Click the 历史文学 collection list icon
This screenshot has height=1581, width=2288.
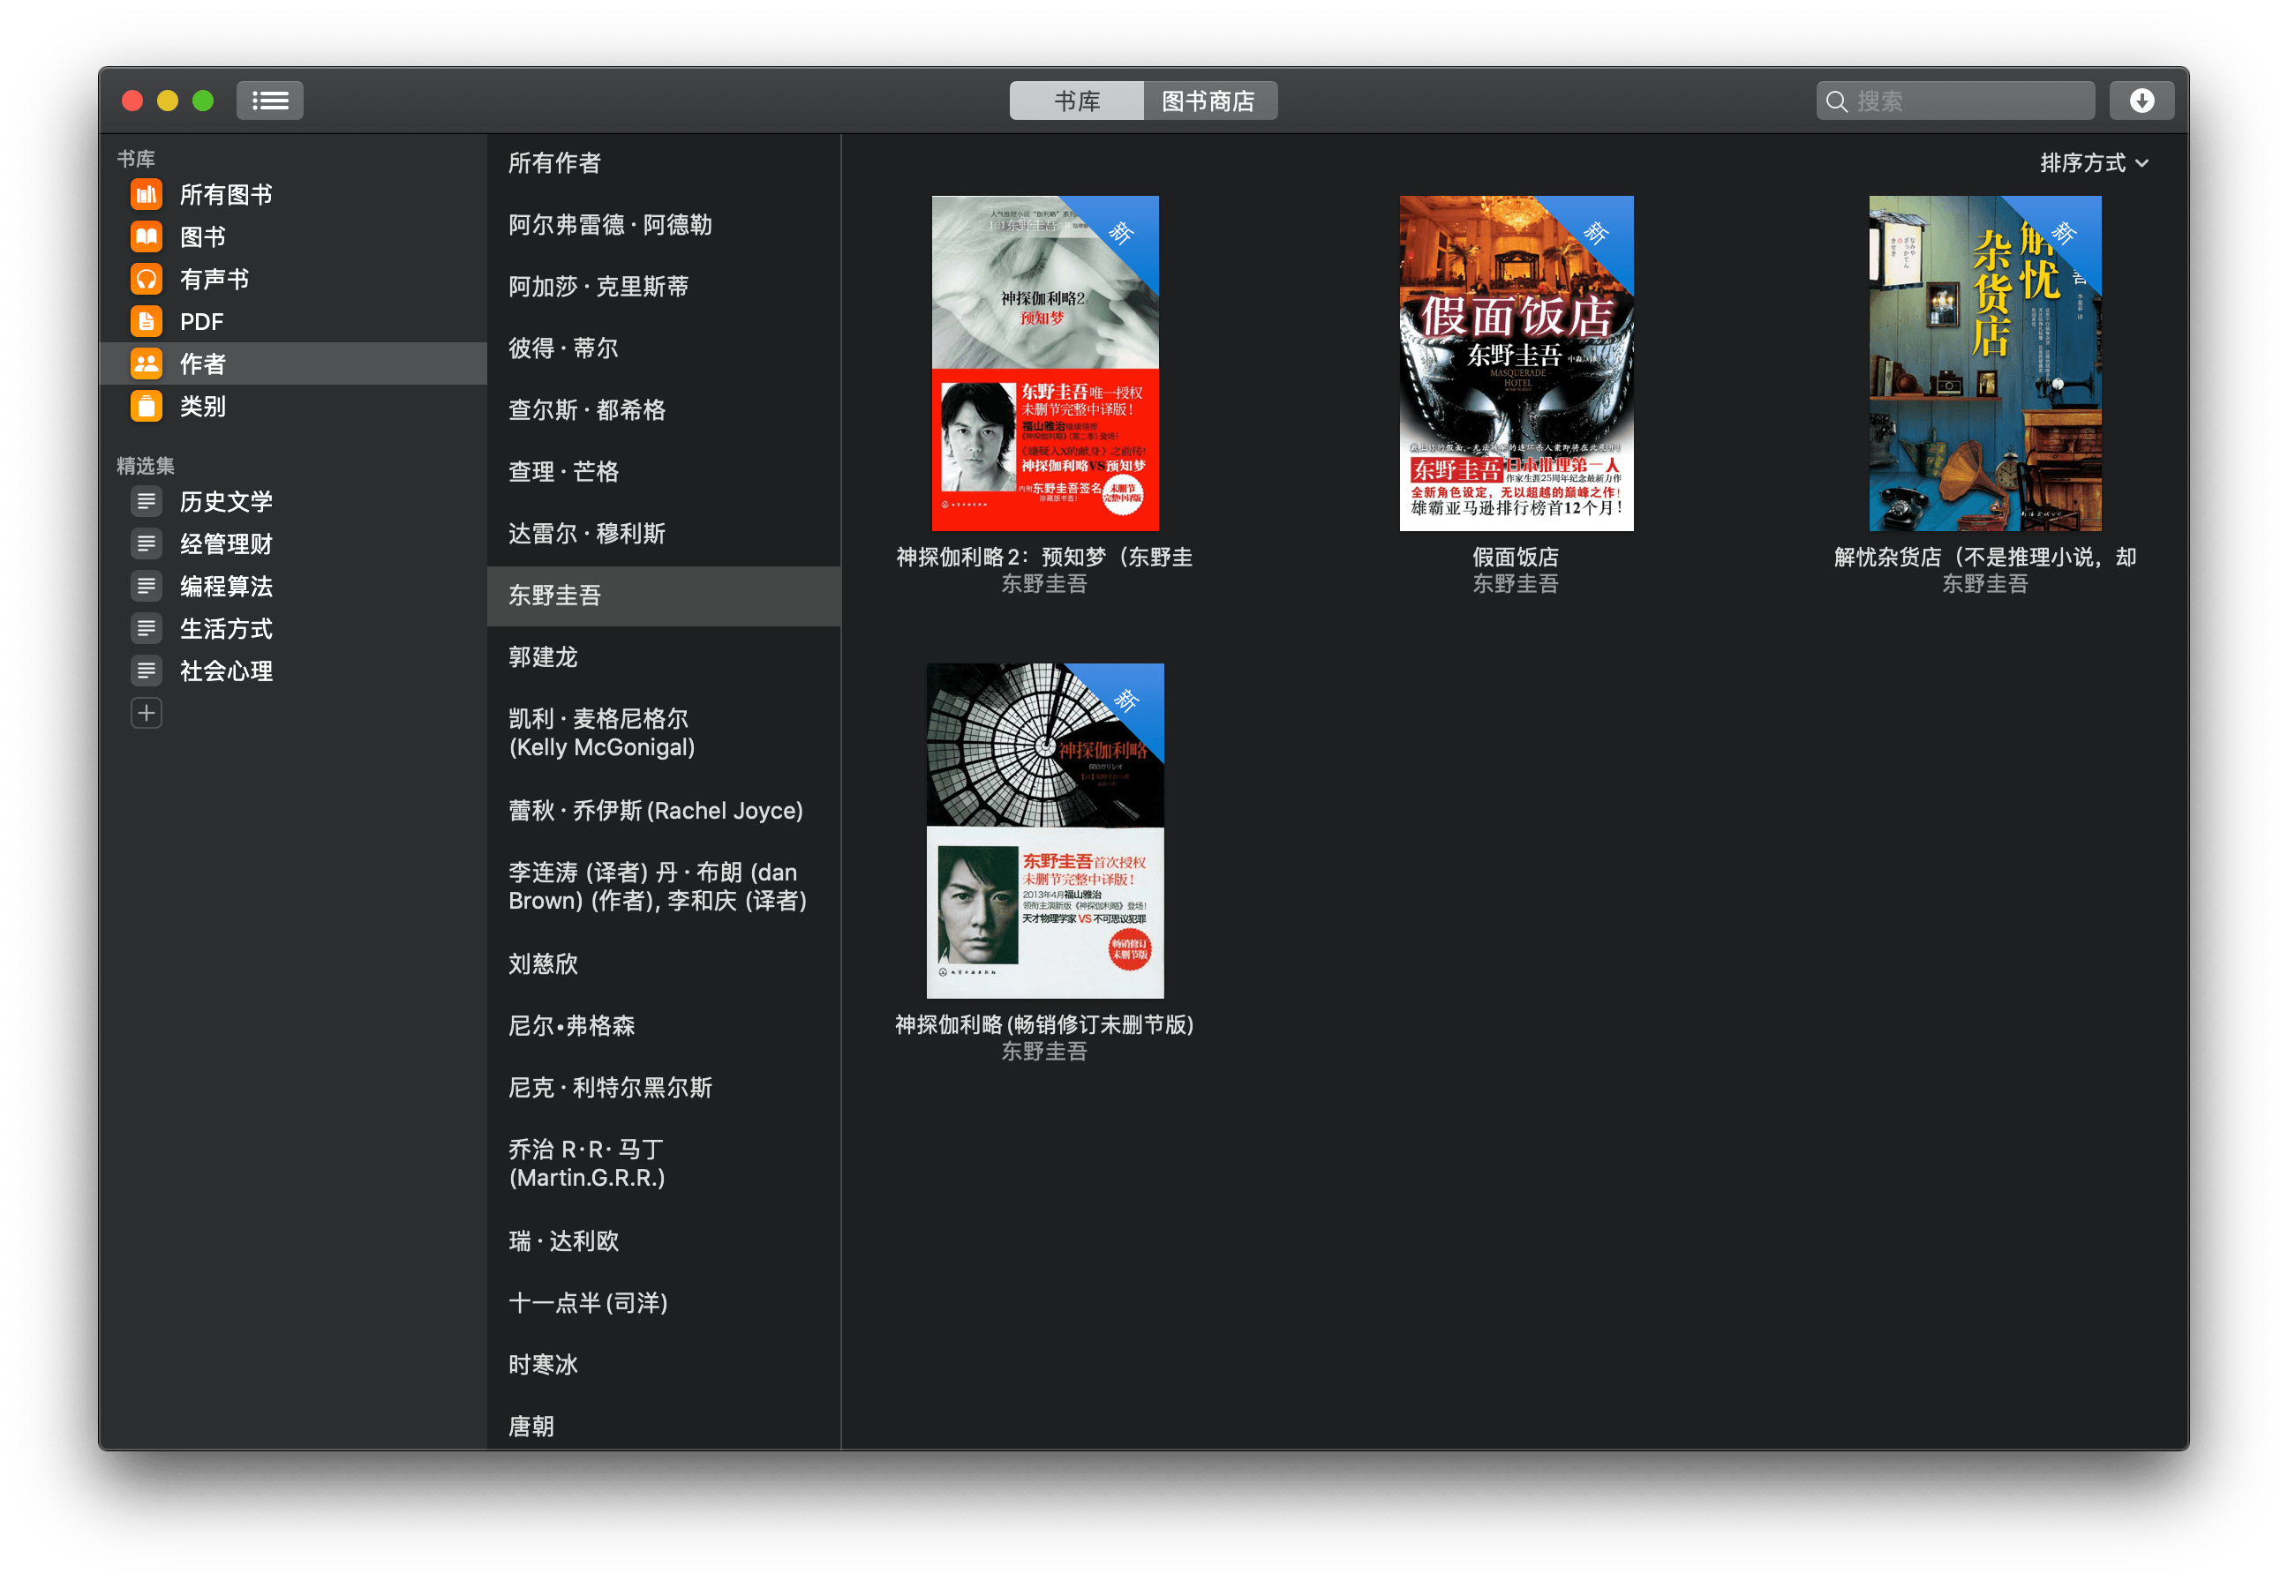click(x=147, y=501)
